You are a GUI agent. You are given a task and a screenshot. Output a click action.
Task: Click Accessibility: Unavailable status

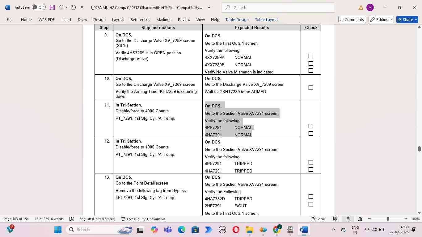pyautogui.click(x=143, y=219)
